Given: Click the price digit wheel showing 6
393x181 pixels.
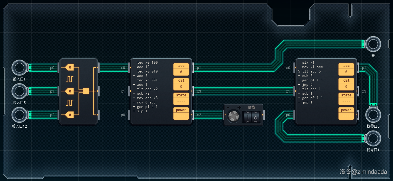Looking at the screenshot, I should 255,117.
